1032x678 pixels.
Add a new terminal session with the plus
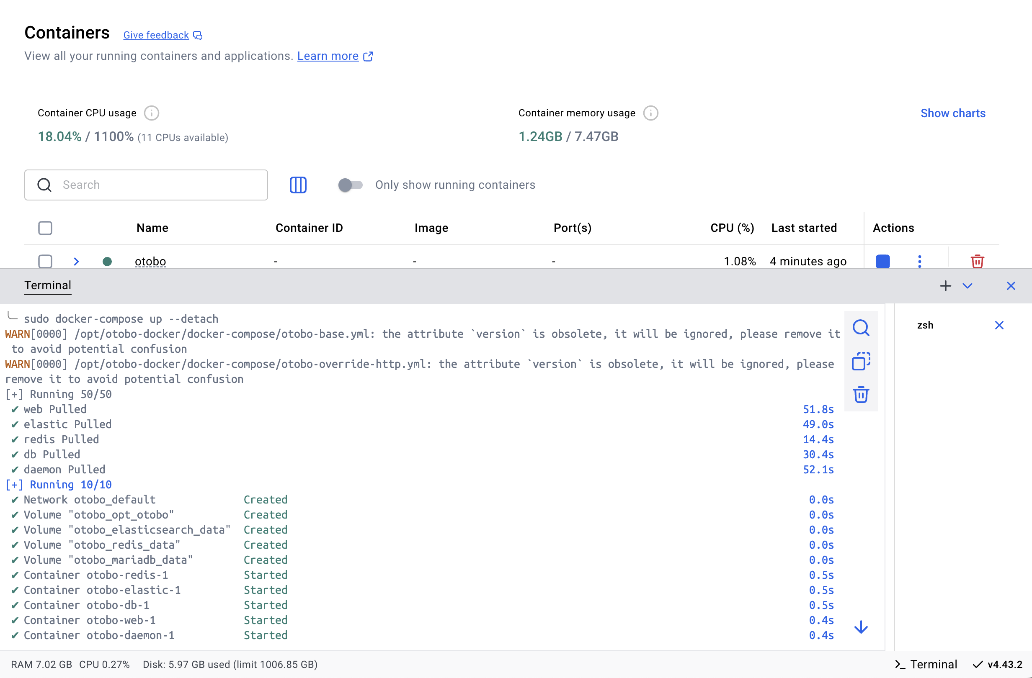[x=945, y=286]
